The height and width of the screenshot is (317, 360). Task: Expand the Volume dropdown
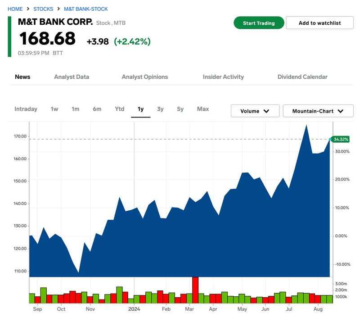[255, 111]
